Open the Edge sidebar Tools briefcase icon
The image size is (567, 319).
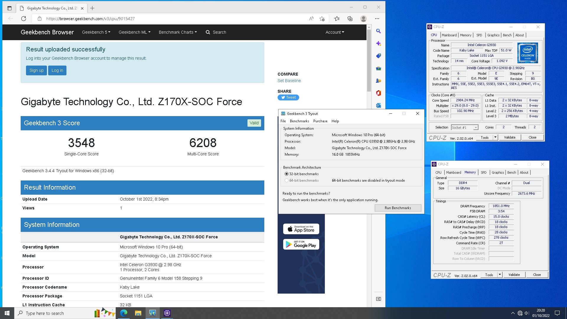378,68
